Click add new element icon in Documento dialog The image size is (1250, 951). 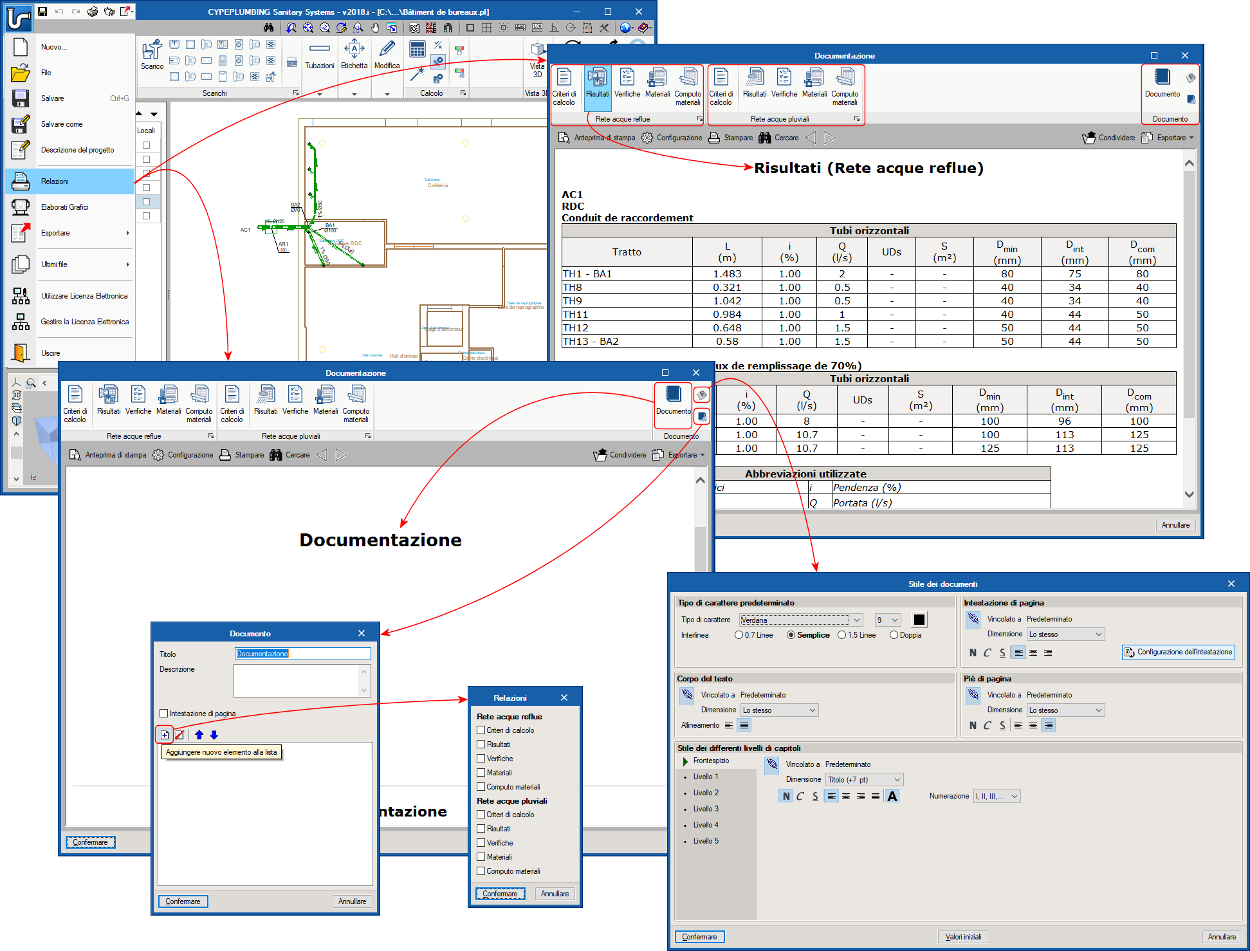pos(165,735)
